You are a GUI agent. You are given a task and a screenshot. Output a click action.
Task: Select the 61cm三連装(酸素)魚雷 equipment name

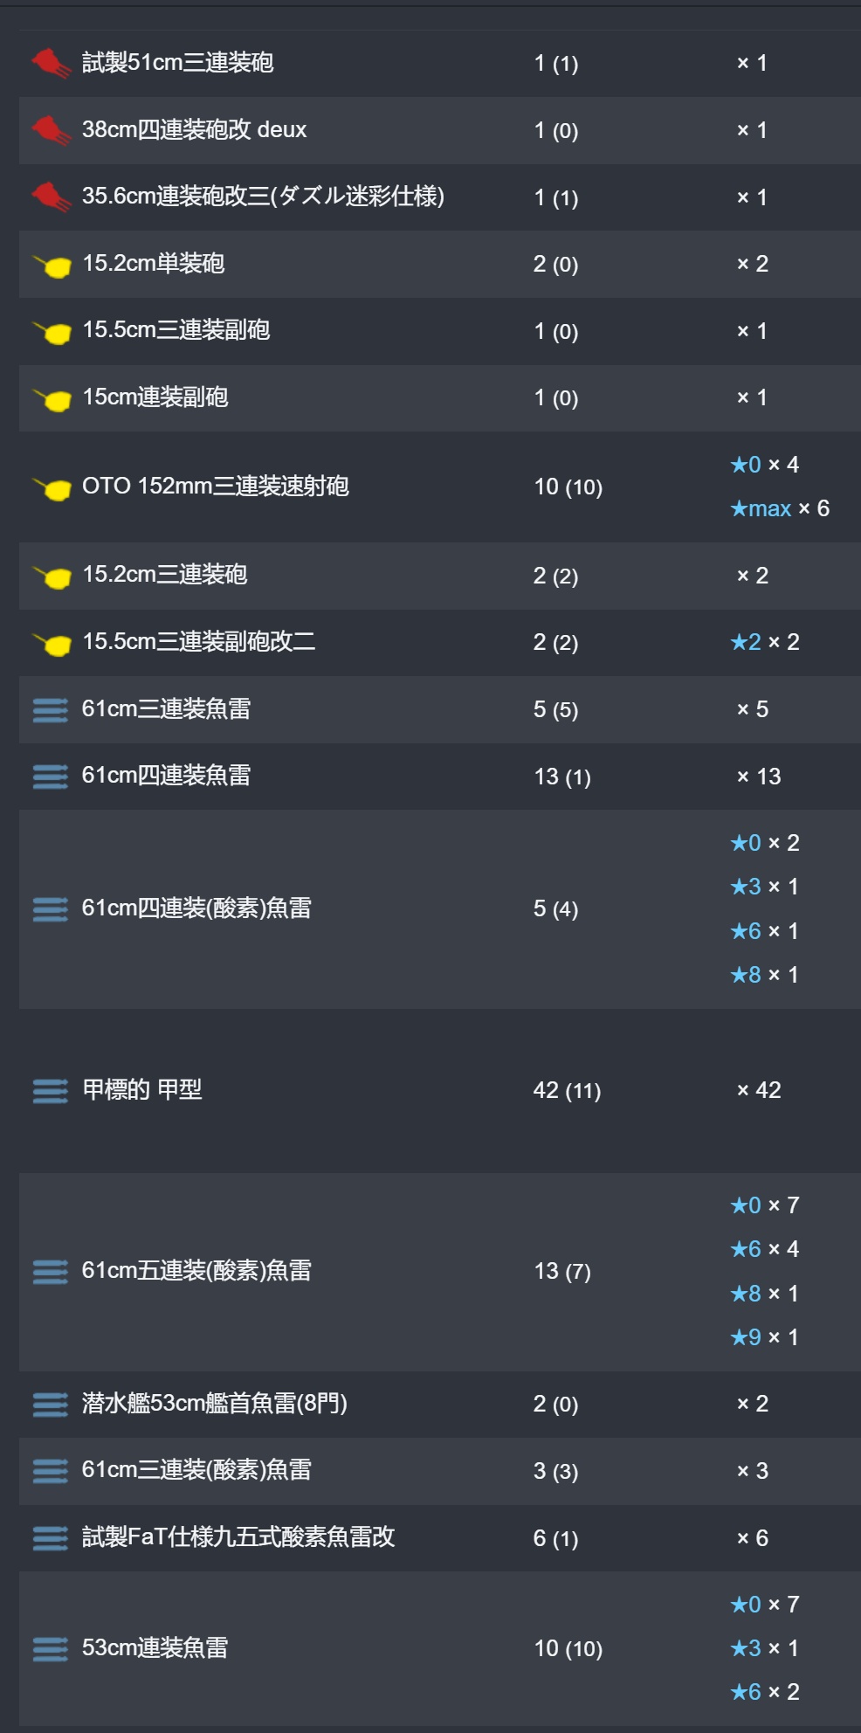(196, 1470)
